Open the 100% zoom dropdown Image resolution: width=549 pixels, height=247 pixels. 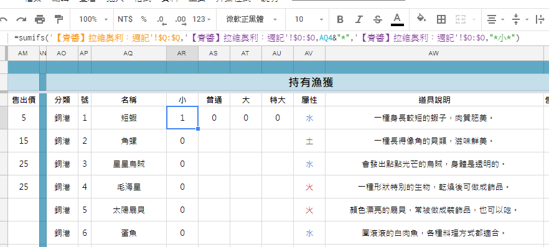pyautogui.click(x=93, y=19)
